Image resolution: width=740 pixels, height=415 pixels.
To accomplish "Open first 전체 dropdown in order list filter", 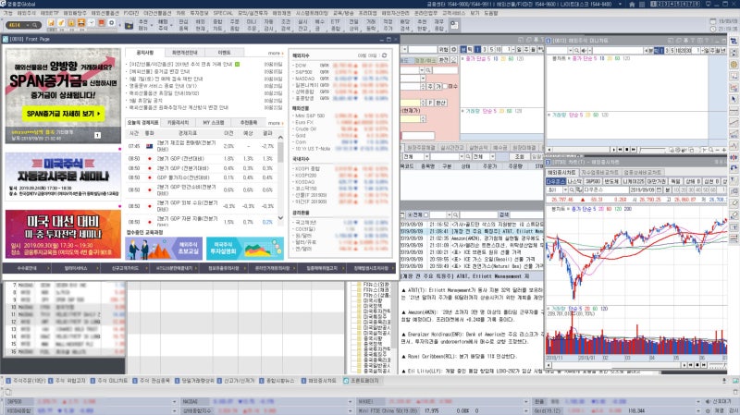I will click(x=426, y=156).
